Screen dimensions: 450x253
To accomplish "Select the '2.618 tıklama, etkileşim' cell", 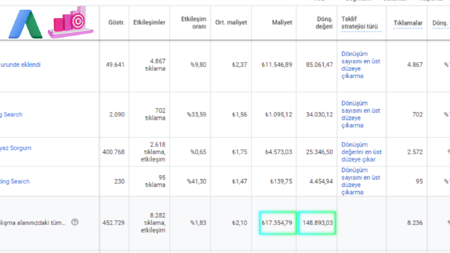I will [153, 152].
